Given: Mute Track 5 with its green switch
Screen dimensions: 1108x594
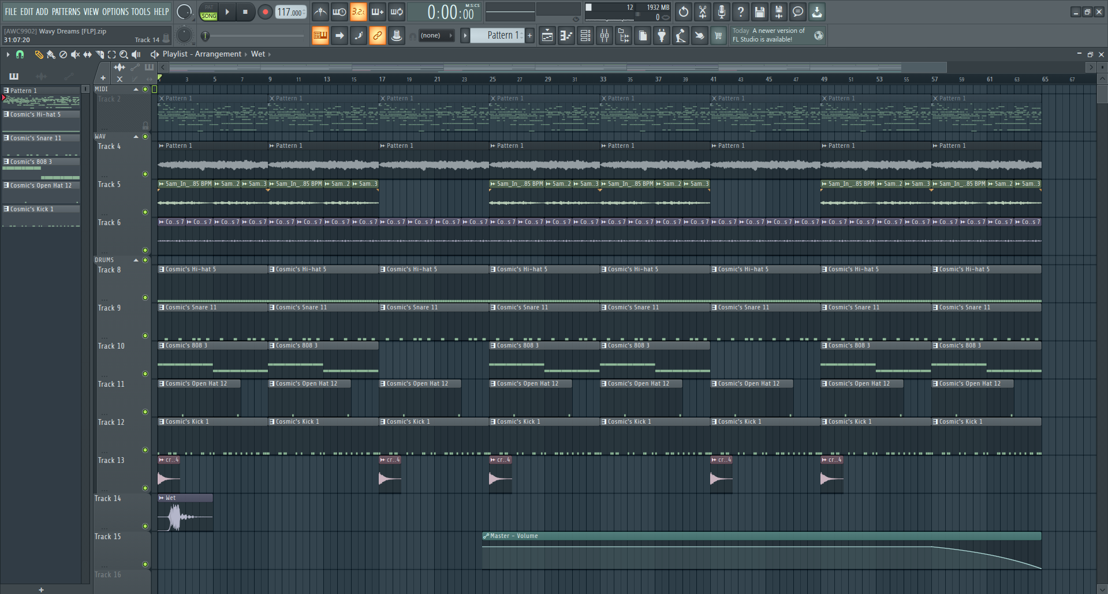Looking at the screenshot, I should point(146,212).
